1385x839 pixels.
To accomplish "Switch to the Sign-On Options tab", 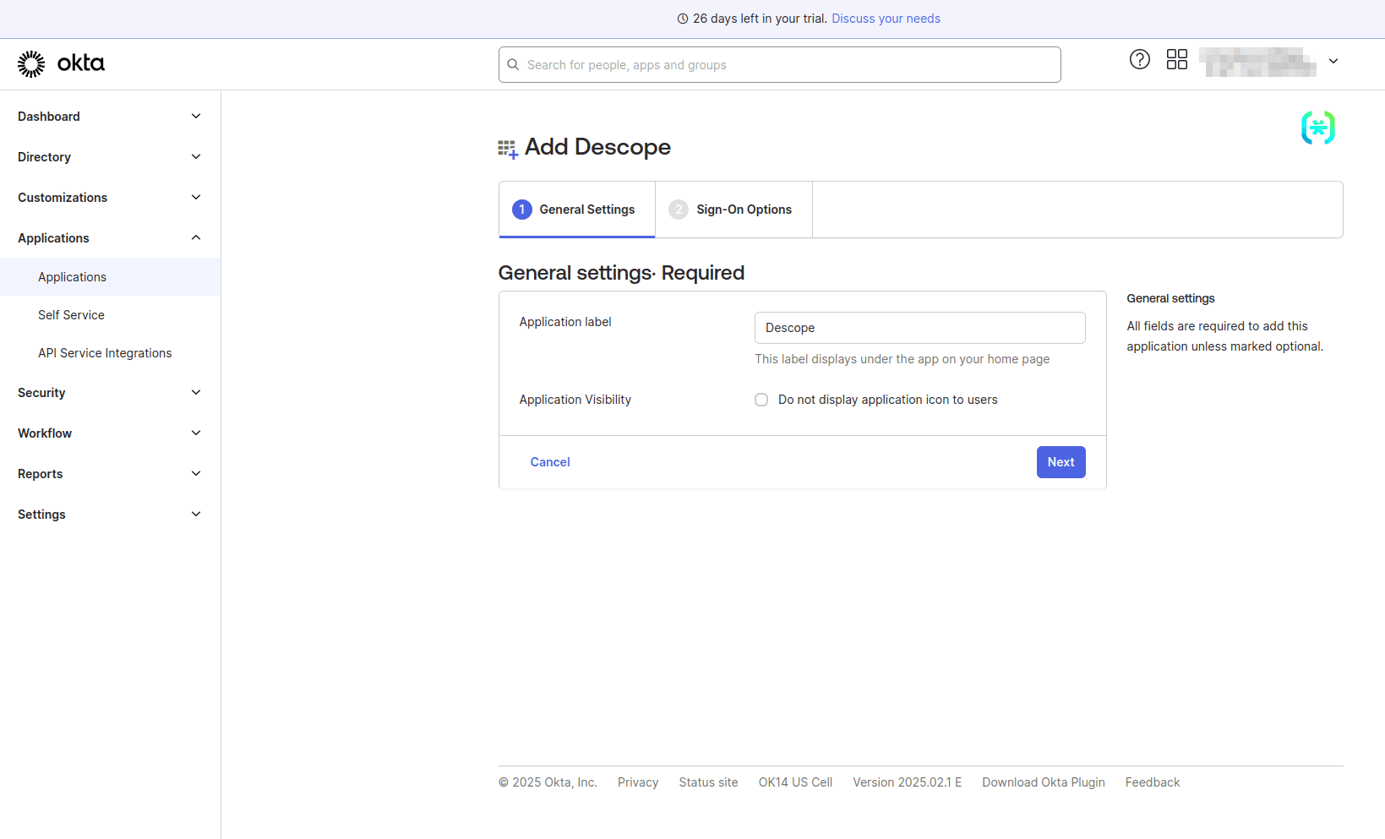I will point(744,209).
